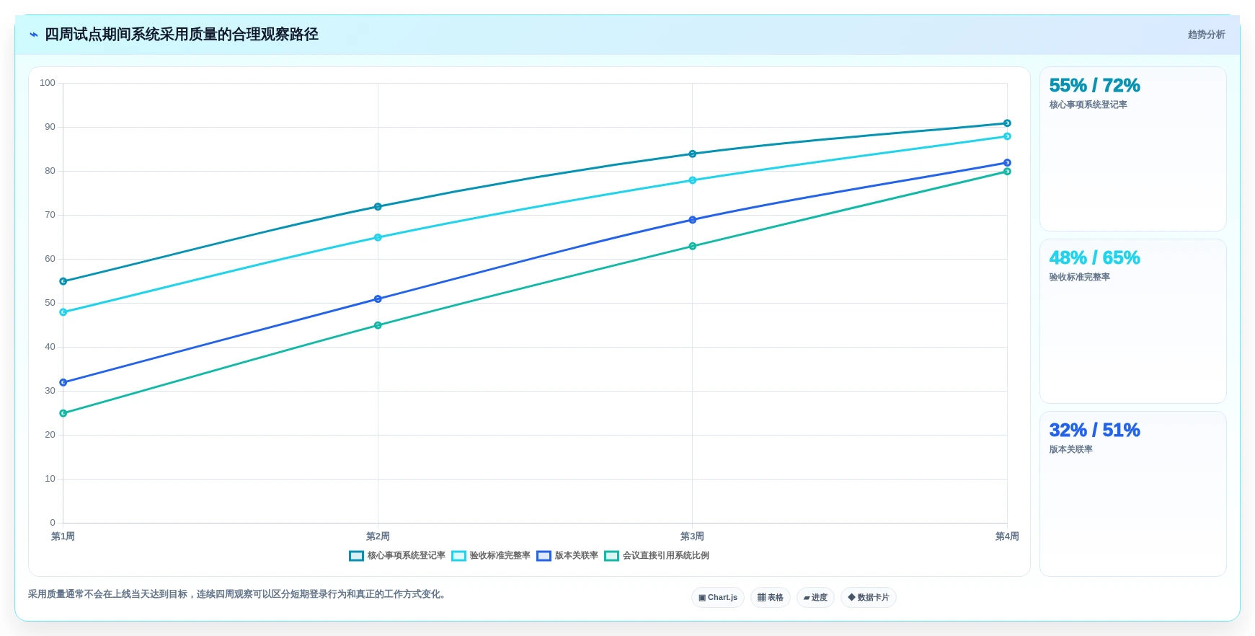Click the 会议直接引用系统比例 point at 第1周
The image size is (1255, 636).
63,413
